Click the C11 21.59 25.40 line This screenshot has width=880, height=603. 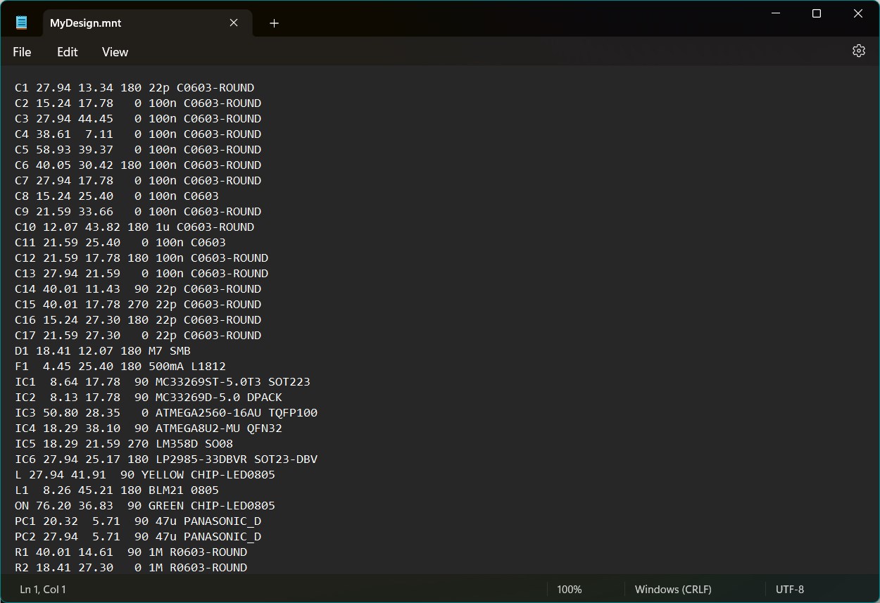pyautogui.click(x=120, y=243)
